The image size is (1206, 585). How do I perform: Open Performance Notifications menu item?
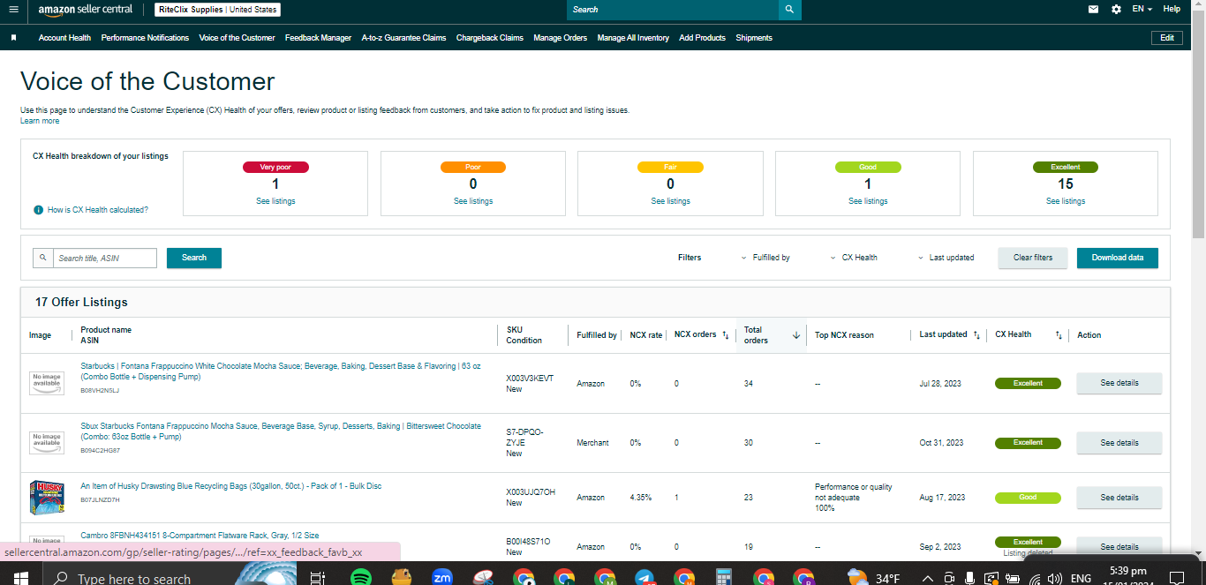tap(145, 38)
